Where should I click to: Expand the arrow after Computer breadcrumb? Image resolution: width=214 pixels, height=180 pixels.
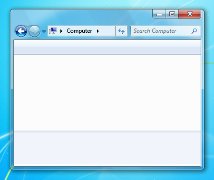[98, 31]
